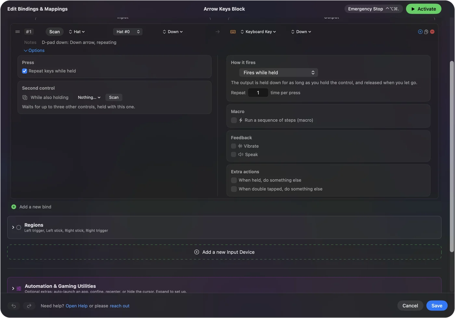Click the Activate button
The image size is (455, 318).
[423, 9]
